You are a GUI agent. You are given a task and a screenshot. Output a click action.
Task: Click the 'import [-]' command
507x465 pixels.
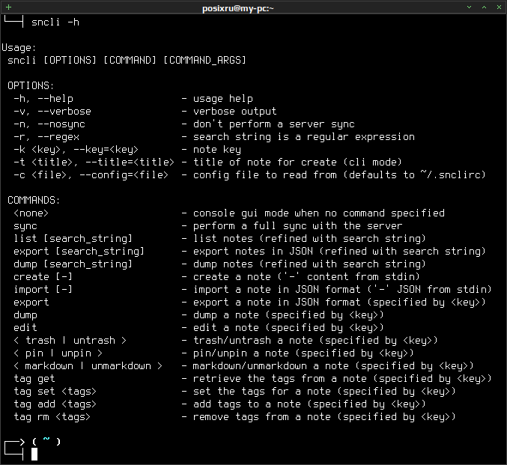[43, 290]
